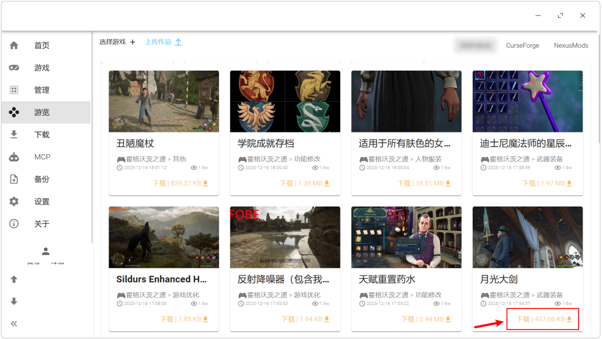This screenshot has width=602, height=339.
Task: Click 霍格沃茨之遗 > 其他 category text
Action: tap(156, 159)
